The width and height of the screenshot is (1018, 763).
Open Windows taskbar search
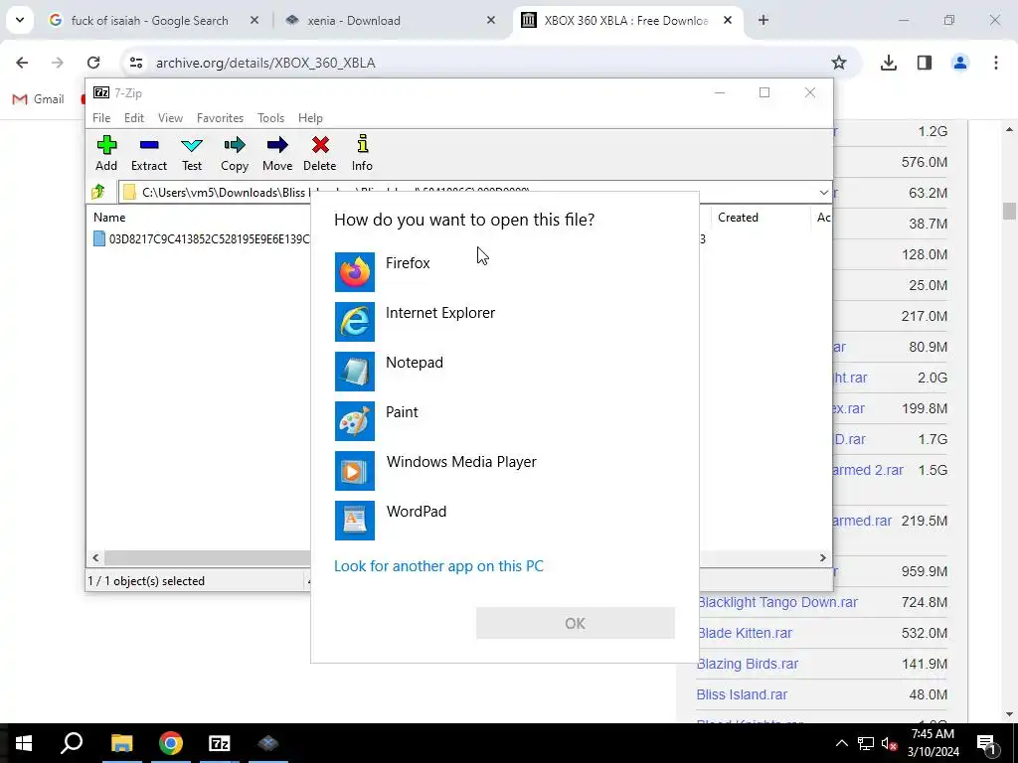[72, 743]
